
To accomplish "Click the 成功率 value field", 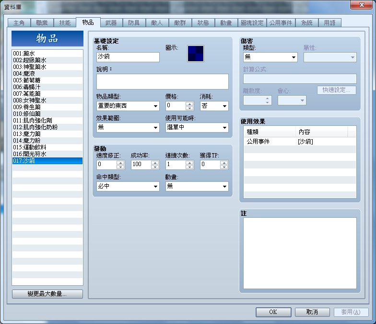I will point(141,165).
